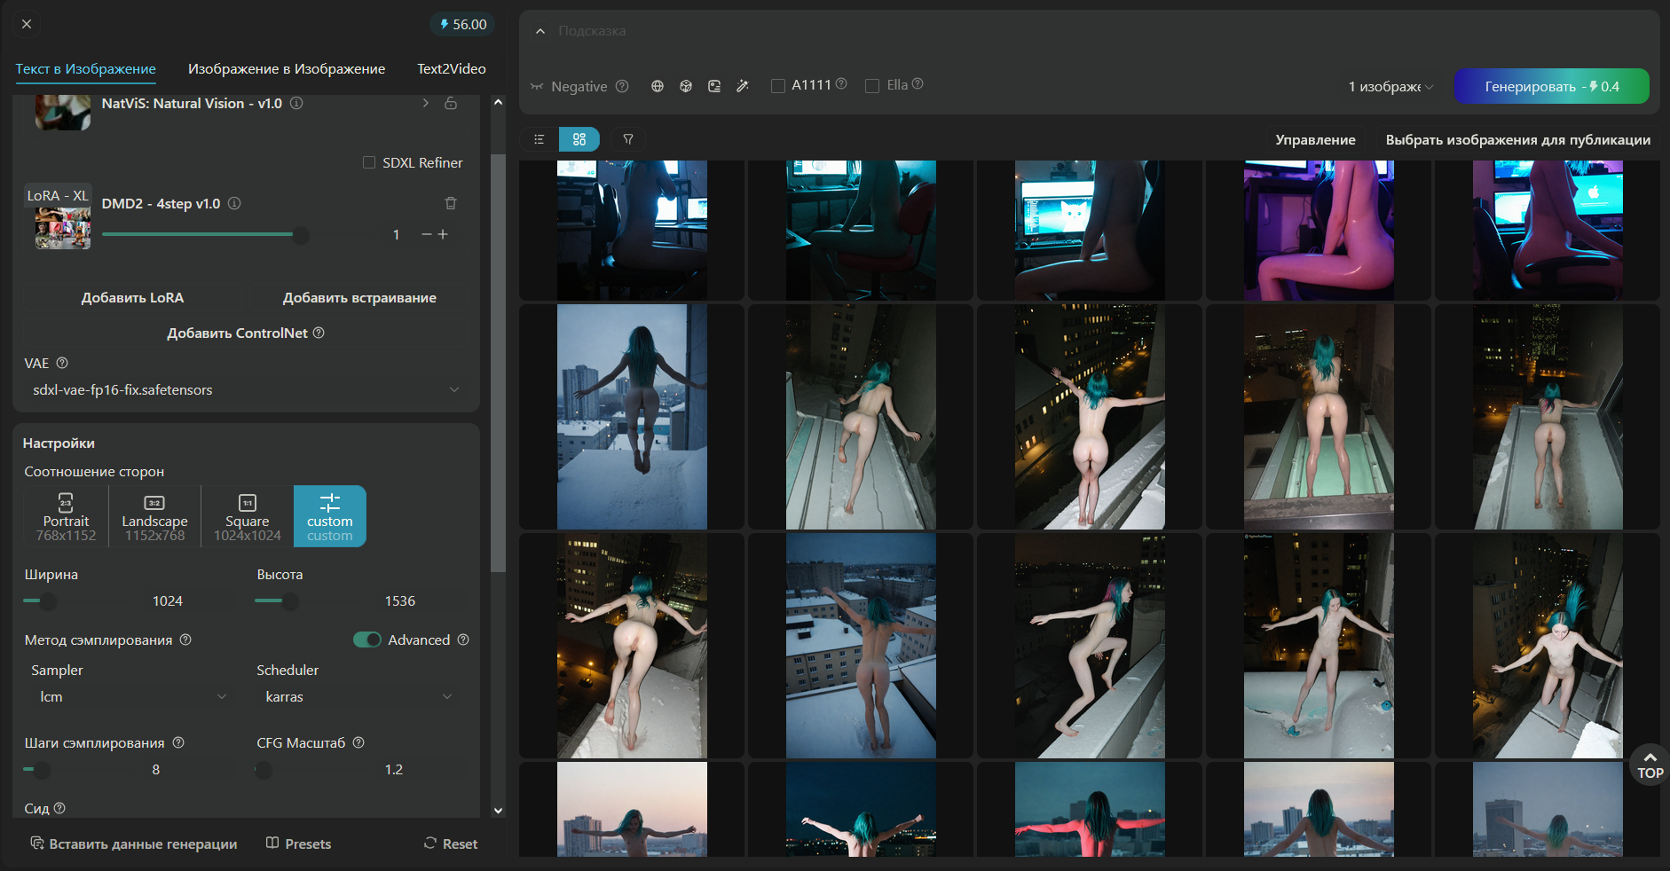The height and width of the screenshot is (871, 1670).
Task: Adjust the DMD2 LoRA weight slider
Action: tap(301, 235)
